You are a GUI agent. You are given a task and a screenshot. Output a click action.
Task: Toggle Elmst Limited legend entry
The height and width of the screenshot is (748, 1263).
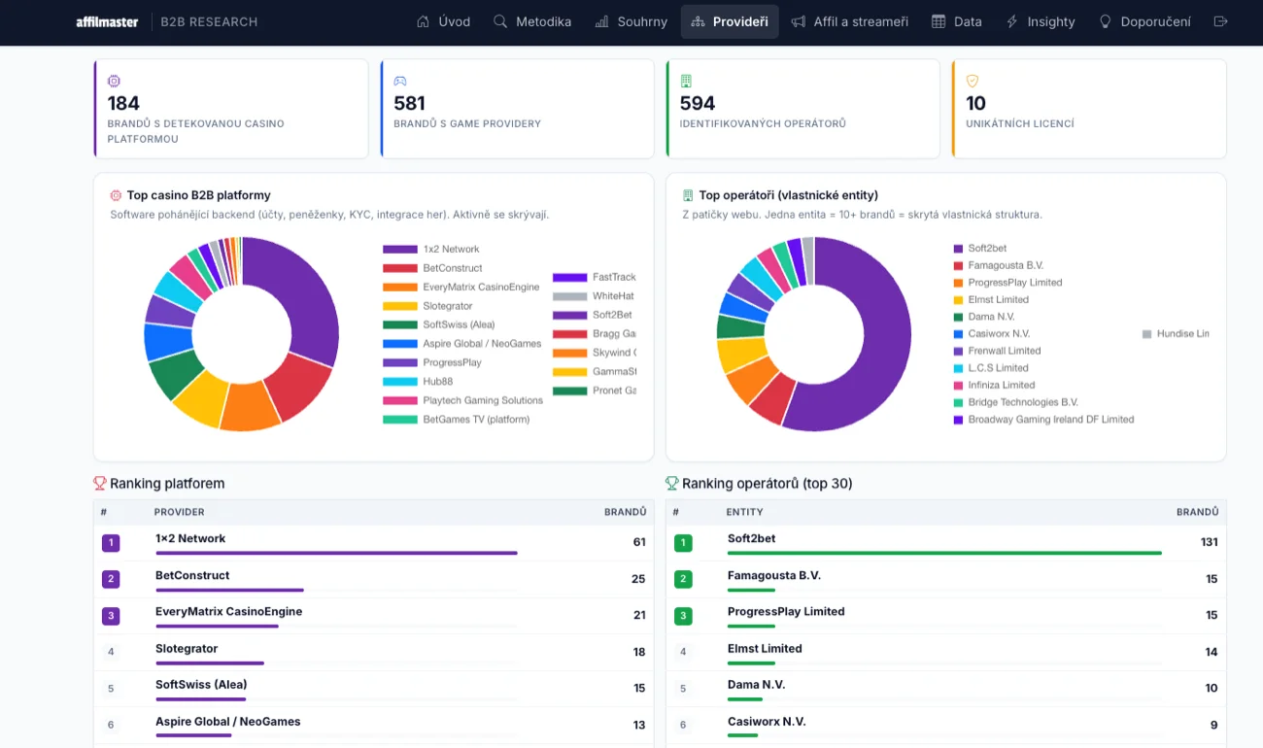pos(991,300)
